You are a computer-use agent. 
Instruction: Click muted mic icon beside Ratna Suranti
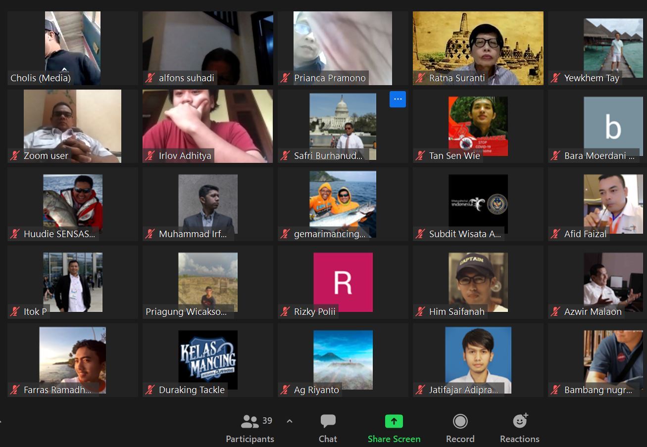tap(420, 78)
